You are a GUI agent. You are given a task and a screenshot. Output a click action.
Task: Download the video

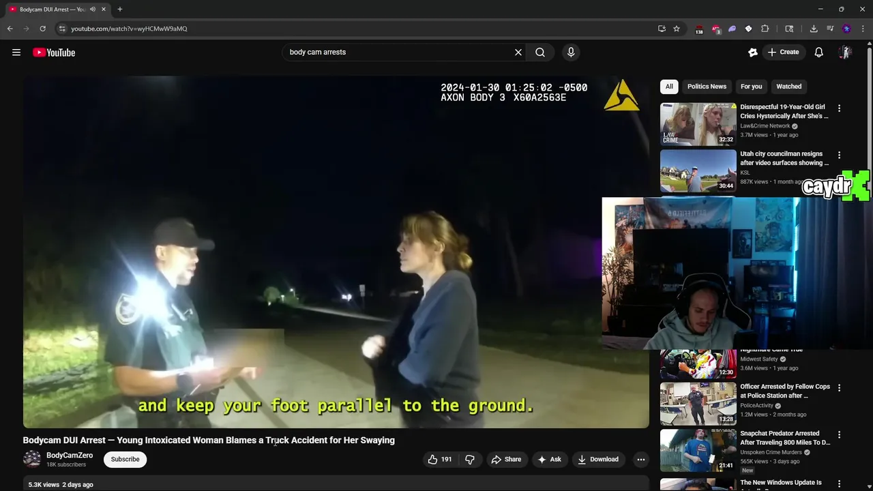598,460
